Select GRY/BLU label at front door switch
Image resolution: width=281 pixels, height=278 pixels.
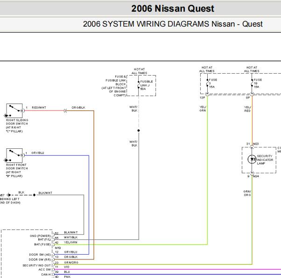[38, 153]
